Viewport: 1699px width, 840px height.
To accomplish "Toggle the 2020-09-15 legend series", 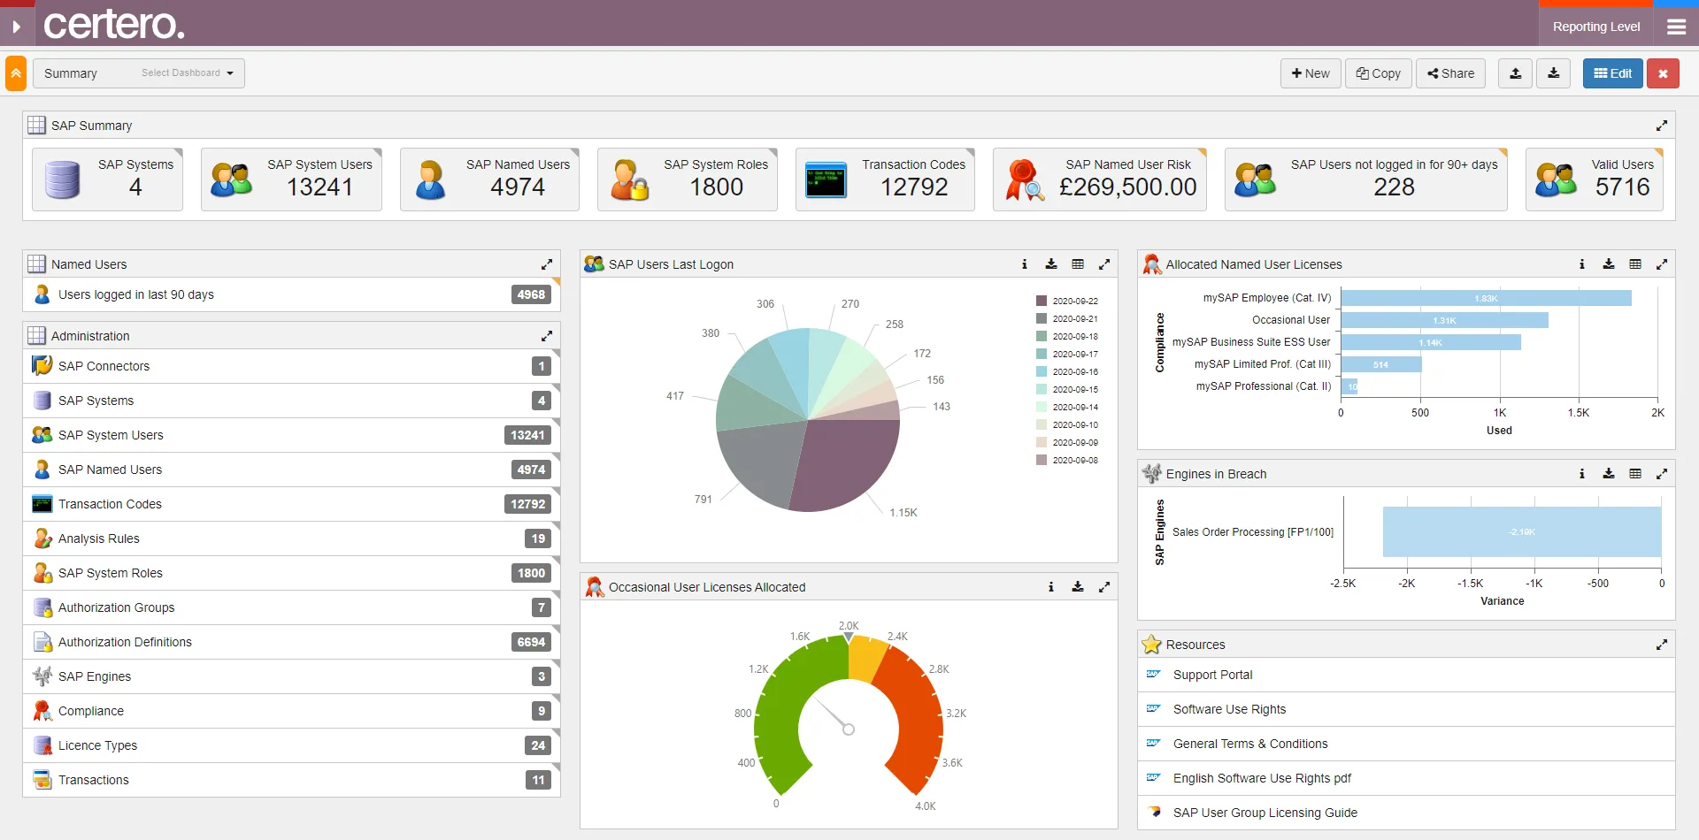I will (x=1067, y=389).
